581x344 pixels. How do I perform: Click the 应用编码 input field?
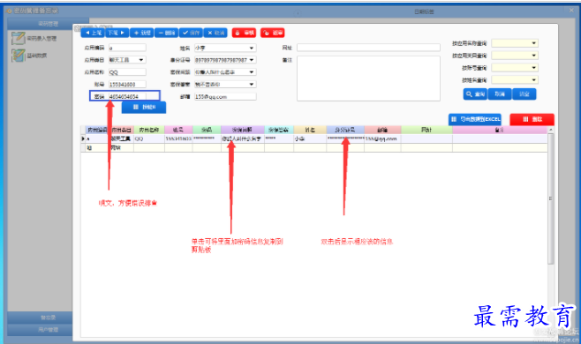[x=127, y=48]
